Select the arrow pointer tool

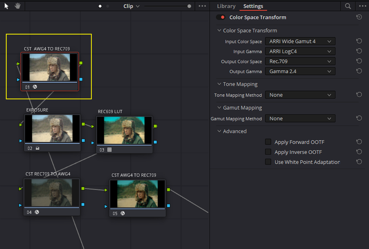click(6, 6)
